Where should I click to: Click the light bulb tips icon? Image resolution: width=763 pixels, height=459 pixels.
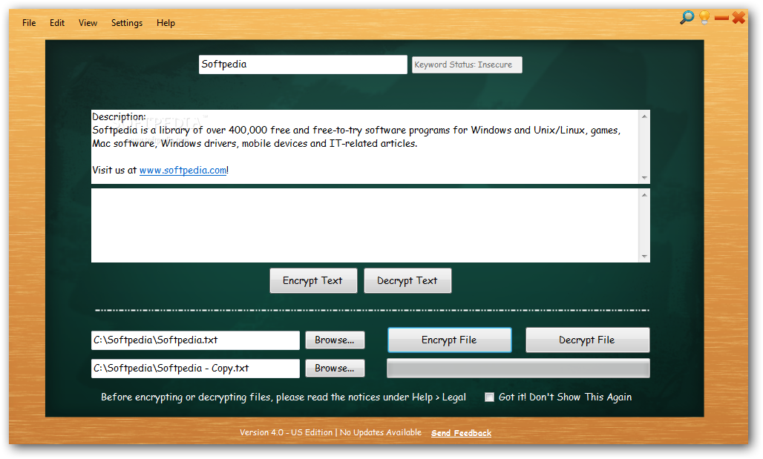[x=704, y=18]
